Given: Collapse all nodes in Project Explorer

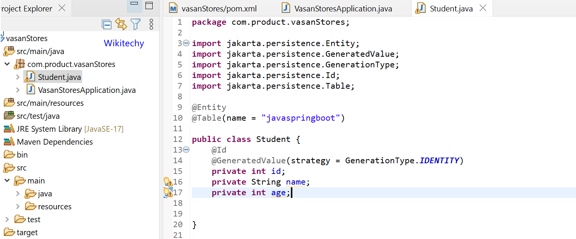Looking at the screenshot, I should pos(106,24).
